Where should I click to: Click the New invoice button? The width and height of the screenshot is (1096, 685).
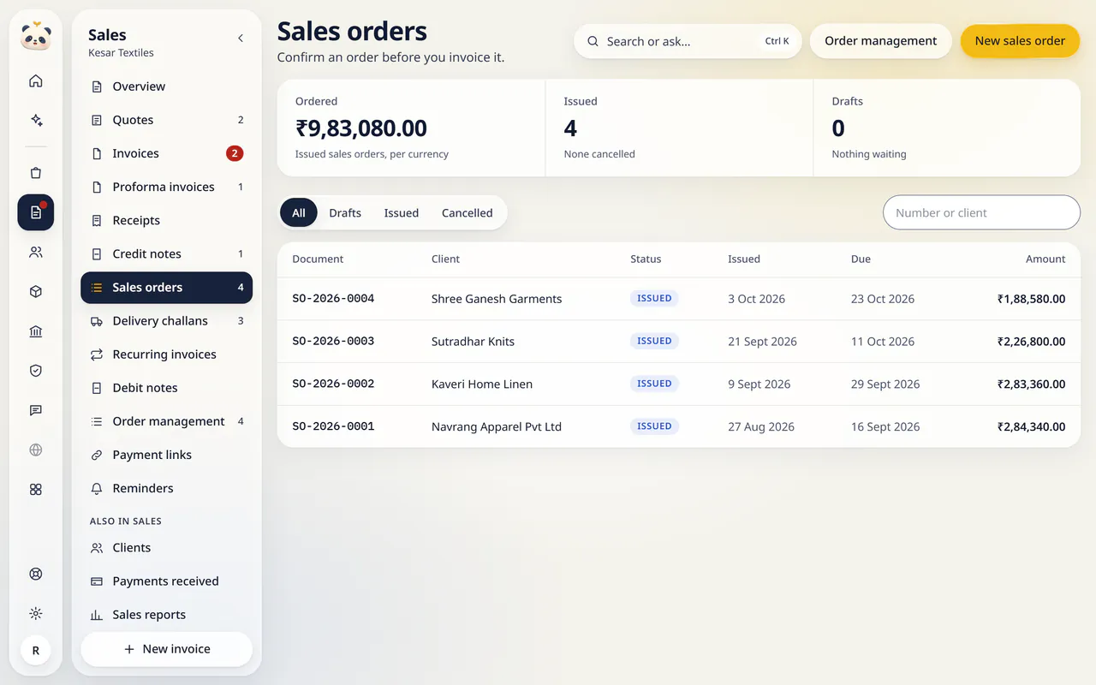[166, 649]
